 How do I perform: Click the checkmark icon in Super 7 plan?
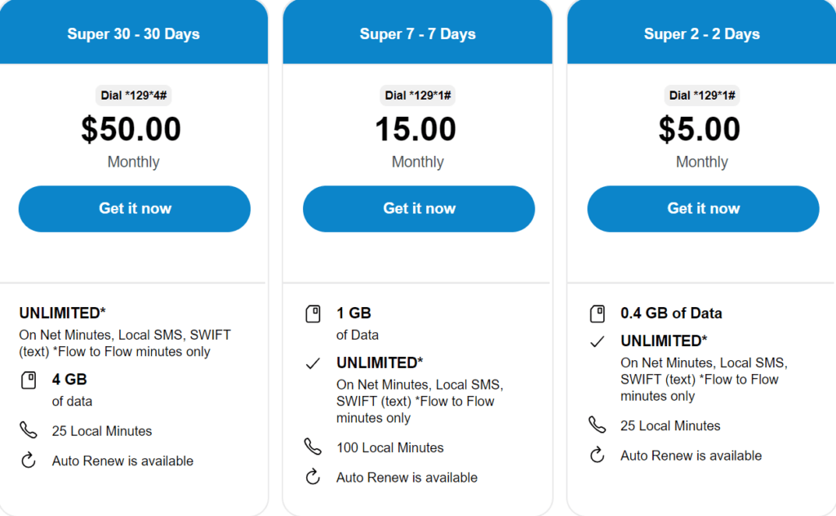click(x=313, y=363)
